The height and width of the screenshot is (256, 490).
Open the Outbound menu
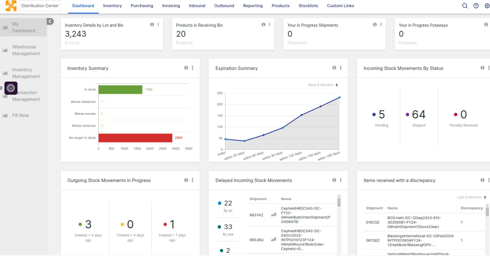[x=224, y=6]
